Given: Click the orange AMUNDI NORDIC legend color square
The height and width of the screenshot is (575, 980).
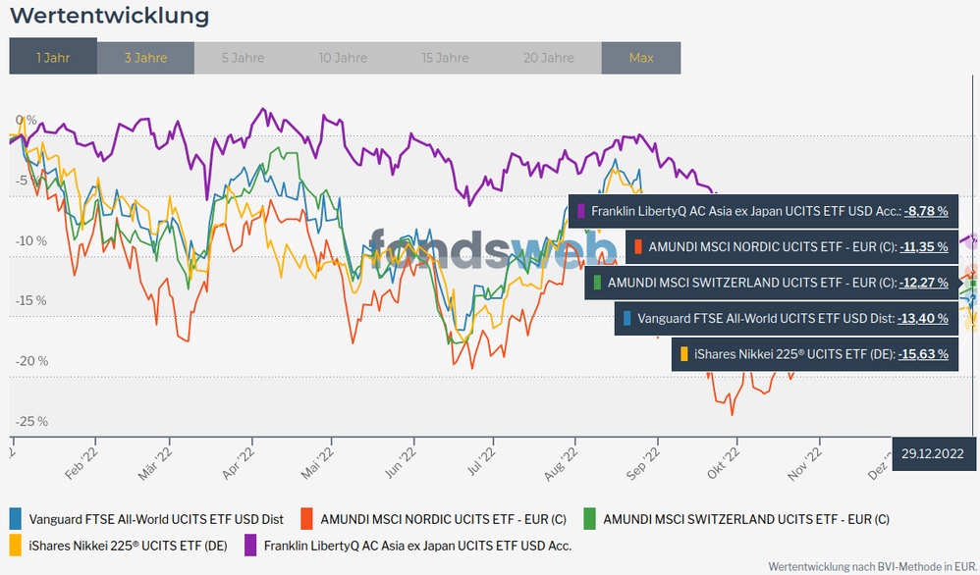Looking at the screenshot, I should point(307,519).
